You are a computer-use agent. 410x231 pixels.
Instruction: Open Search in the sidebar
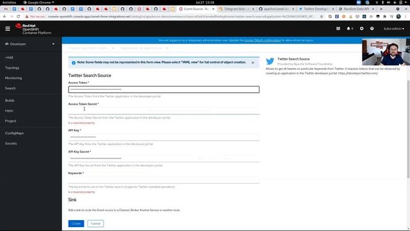10,89
